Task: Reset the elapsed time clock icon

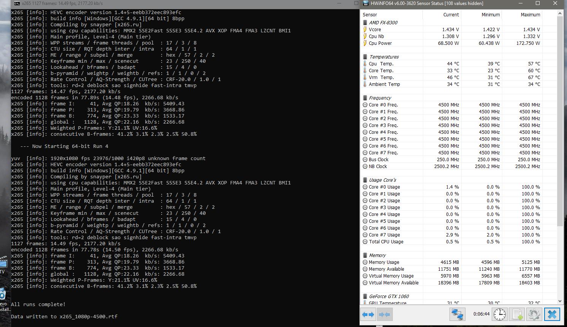Action: click(x=500, y=314)
